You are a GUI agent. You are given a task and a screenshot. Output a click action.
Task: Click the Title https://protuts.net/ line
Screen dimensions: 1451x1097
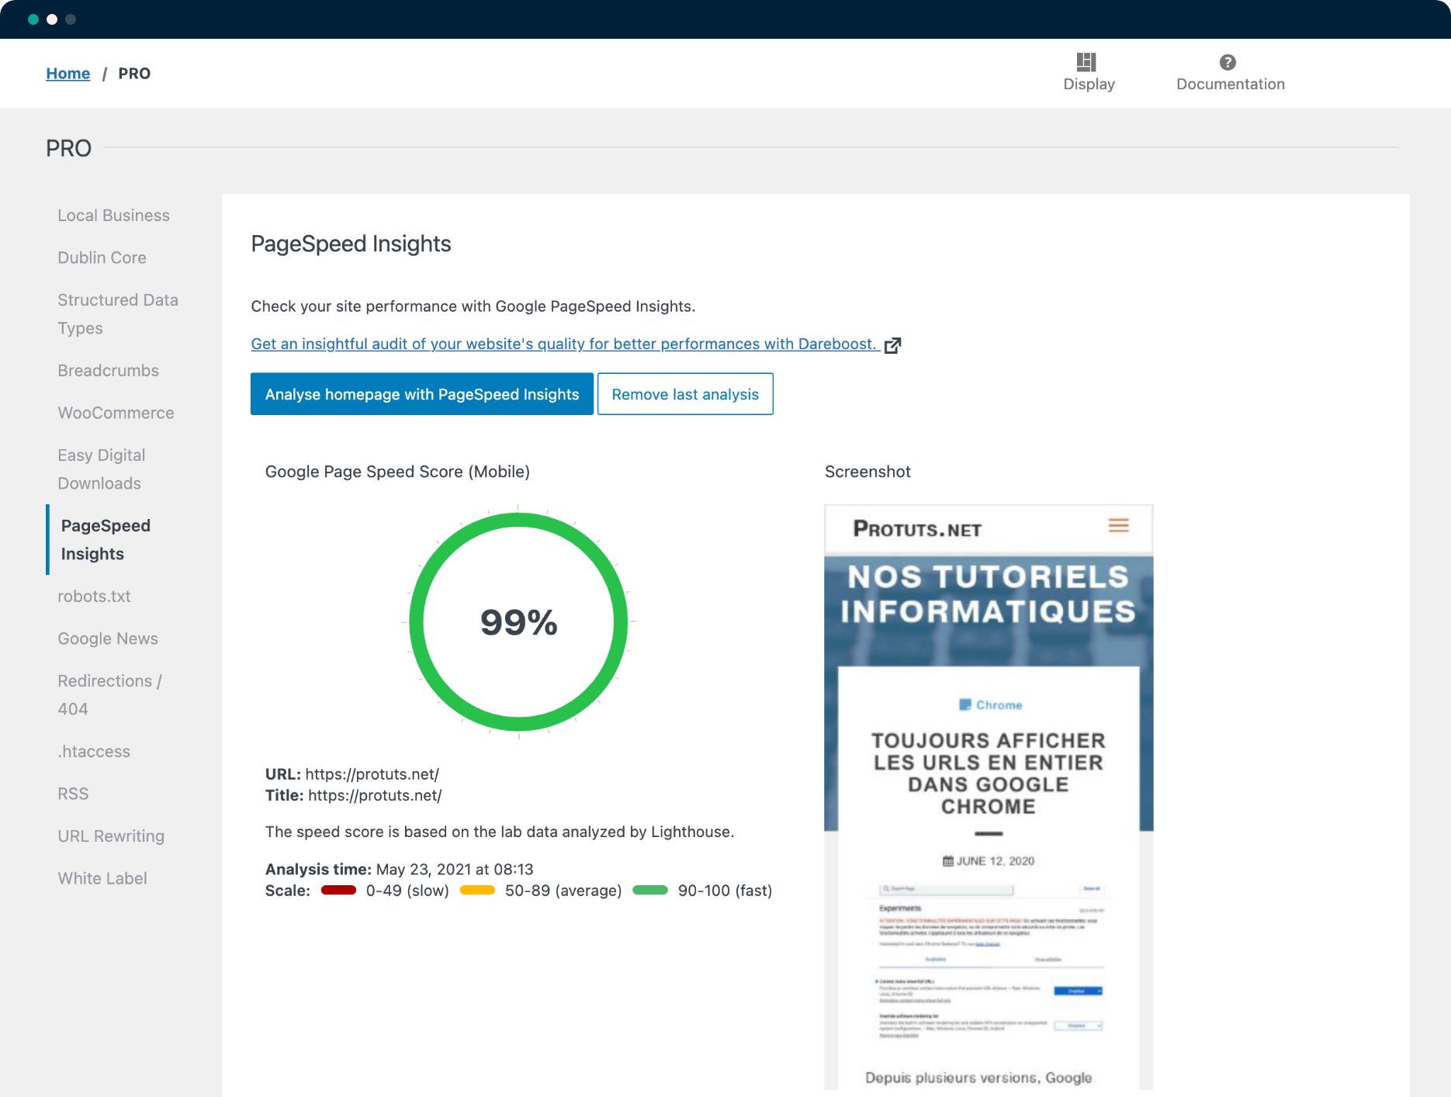coord(354,795)
